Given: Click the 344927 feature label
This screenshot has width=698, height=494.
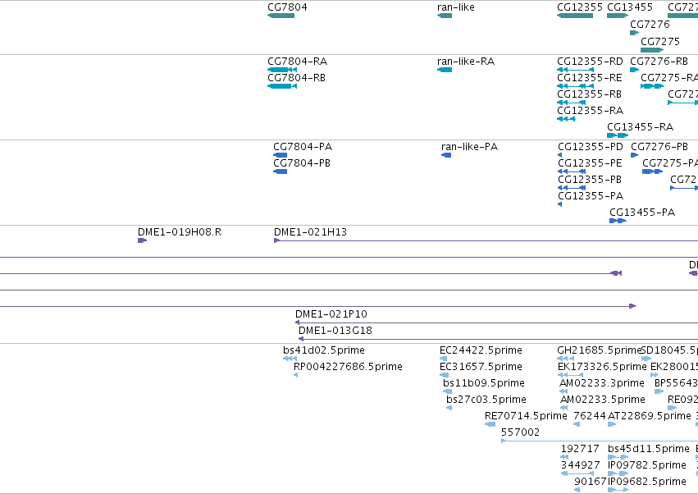Looking at the screenshot, I should [580, 465].
